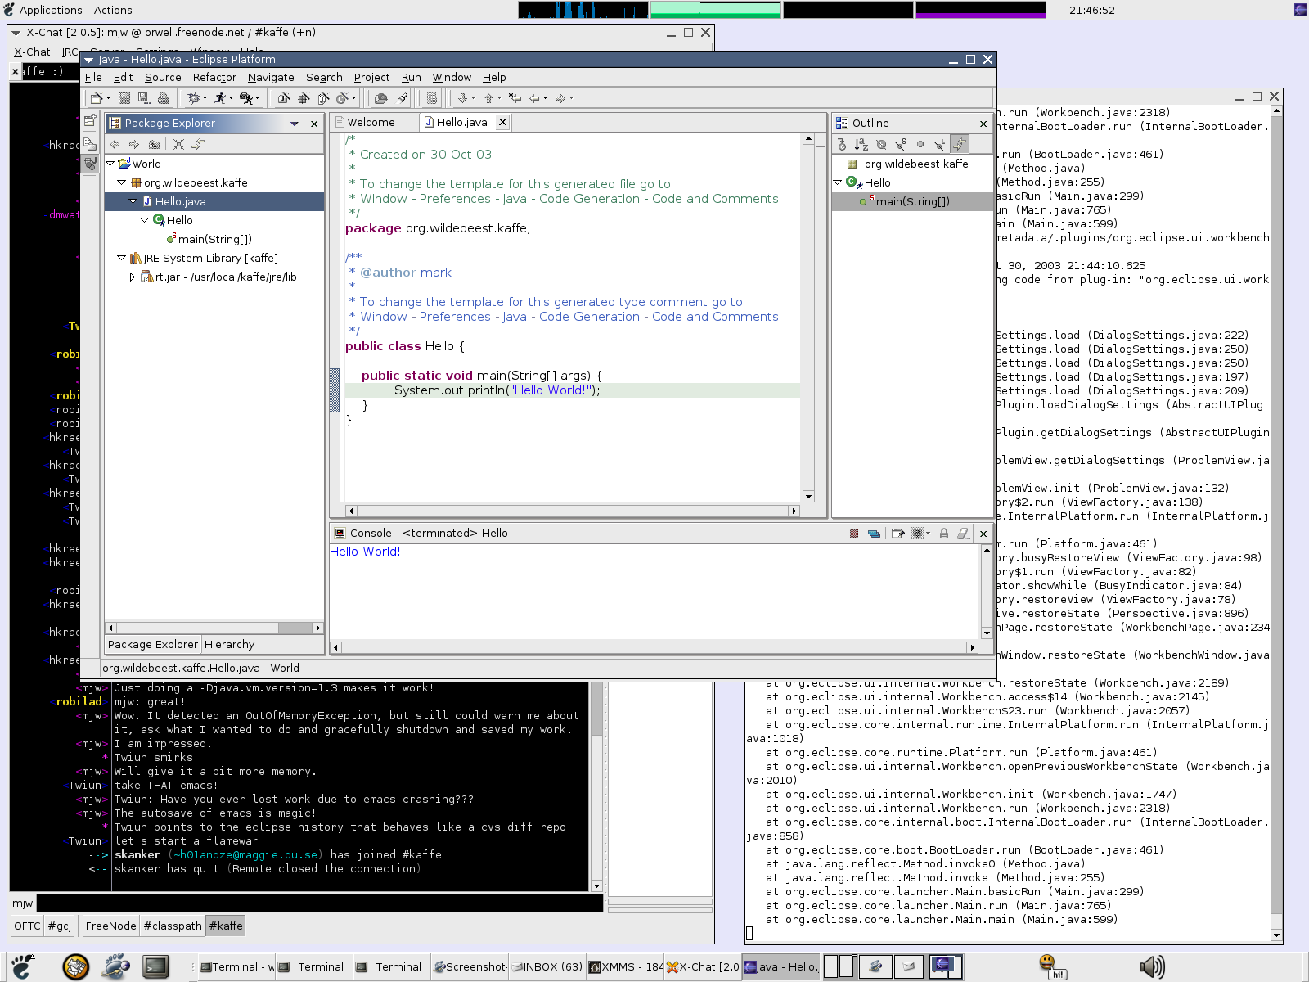1309x982 pixels.
Task: Toggle Link with Editor in Package Explorer
Action: point(198,144)
